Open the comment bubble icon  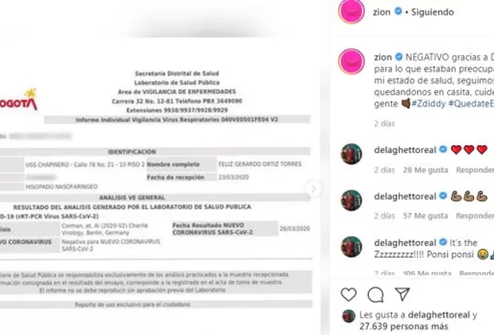375,294
